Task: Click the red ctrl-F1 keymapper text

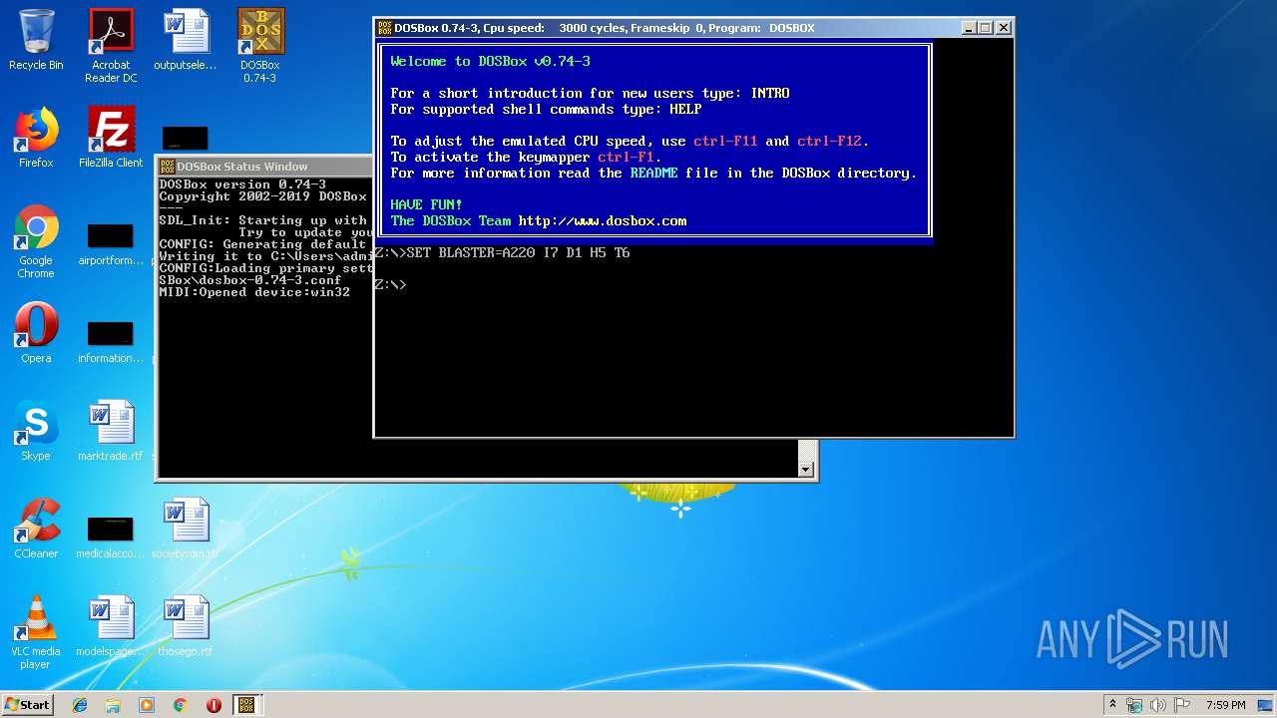Action: click(626, 158)
